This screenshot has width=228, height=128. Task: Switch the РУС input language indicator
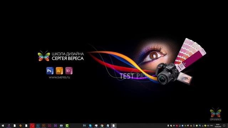[x=212, y=126]
